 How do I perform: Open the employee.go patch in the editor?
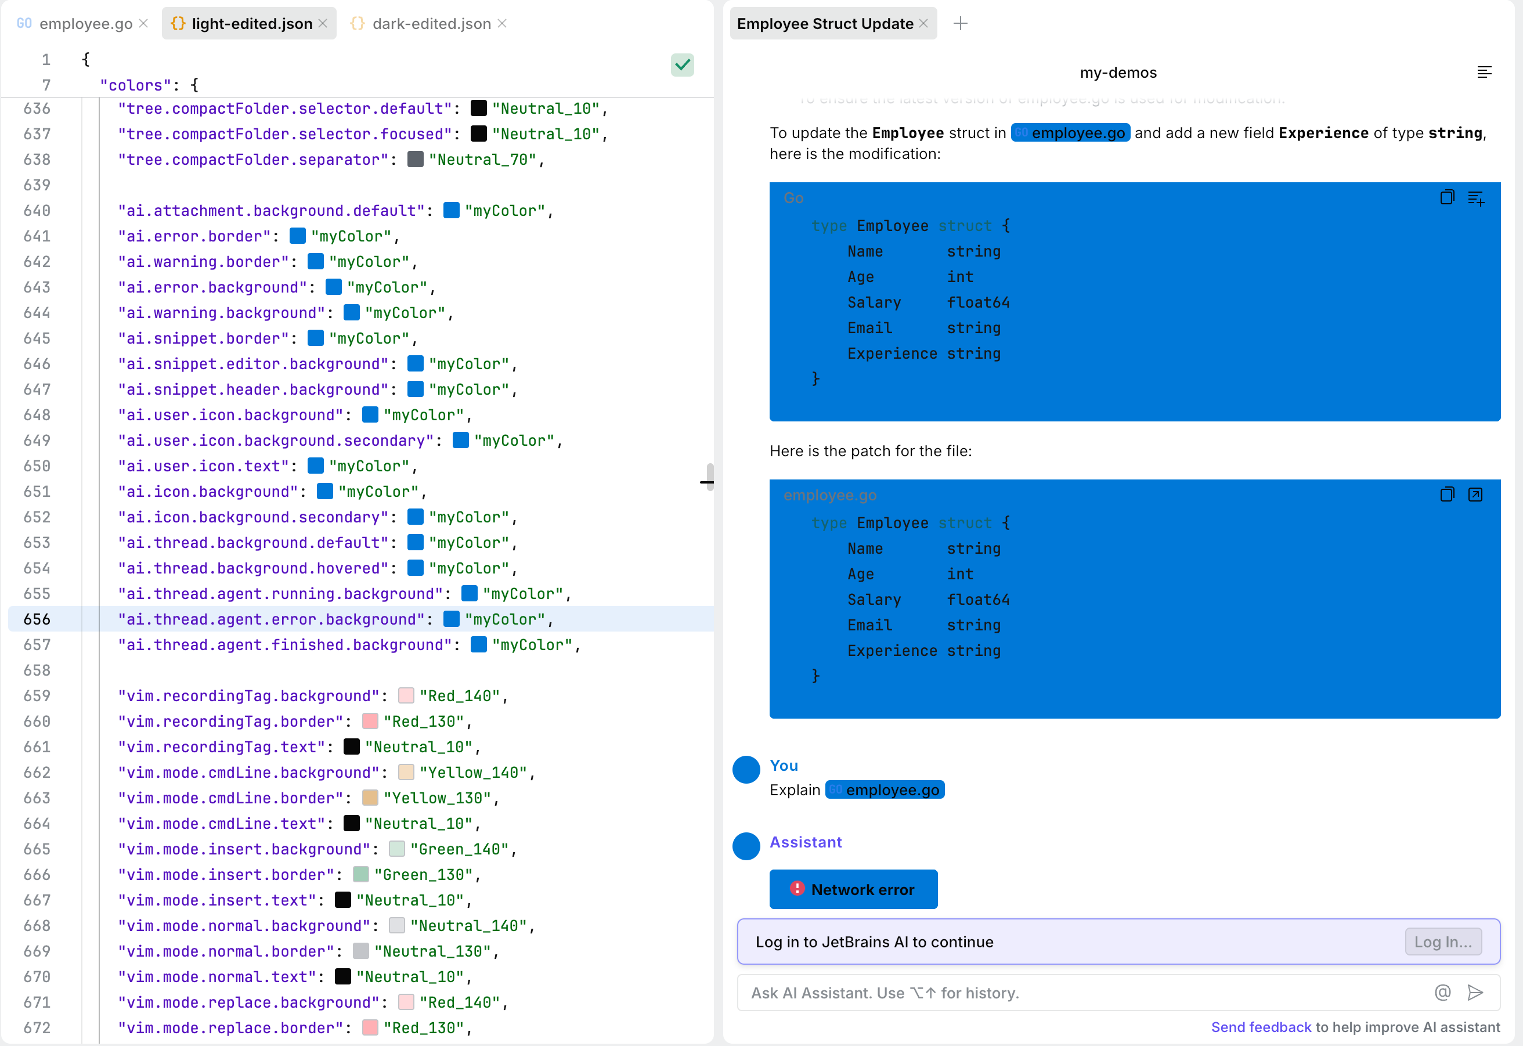pos(1476,493)
